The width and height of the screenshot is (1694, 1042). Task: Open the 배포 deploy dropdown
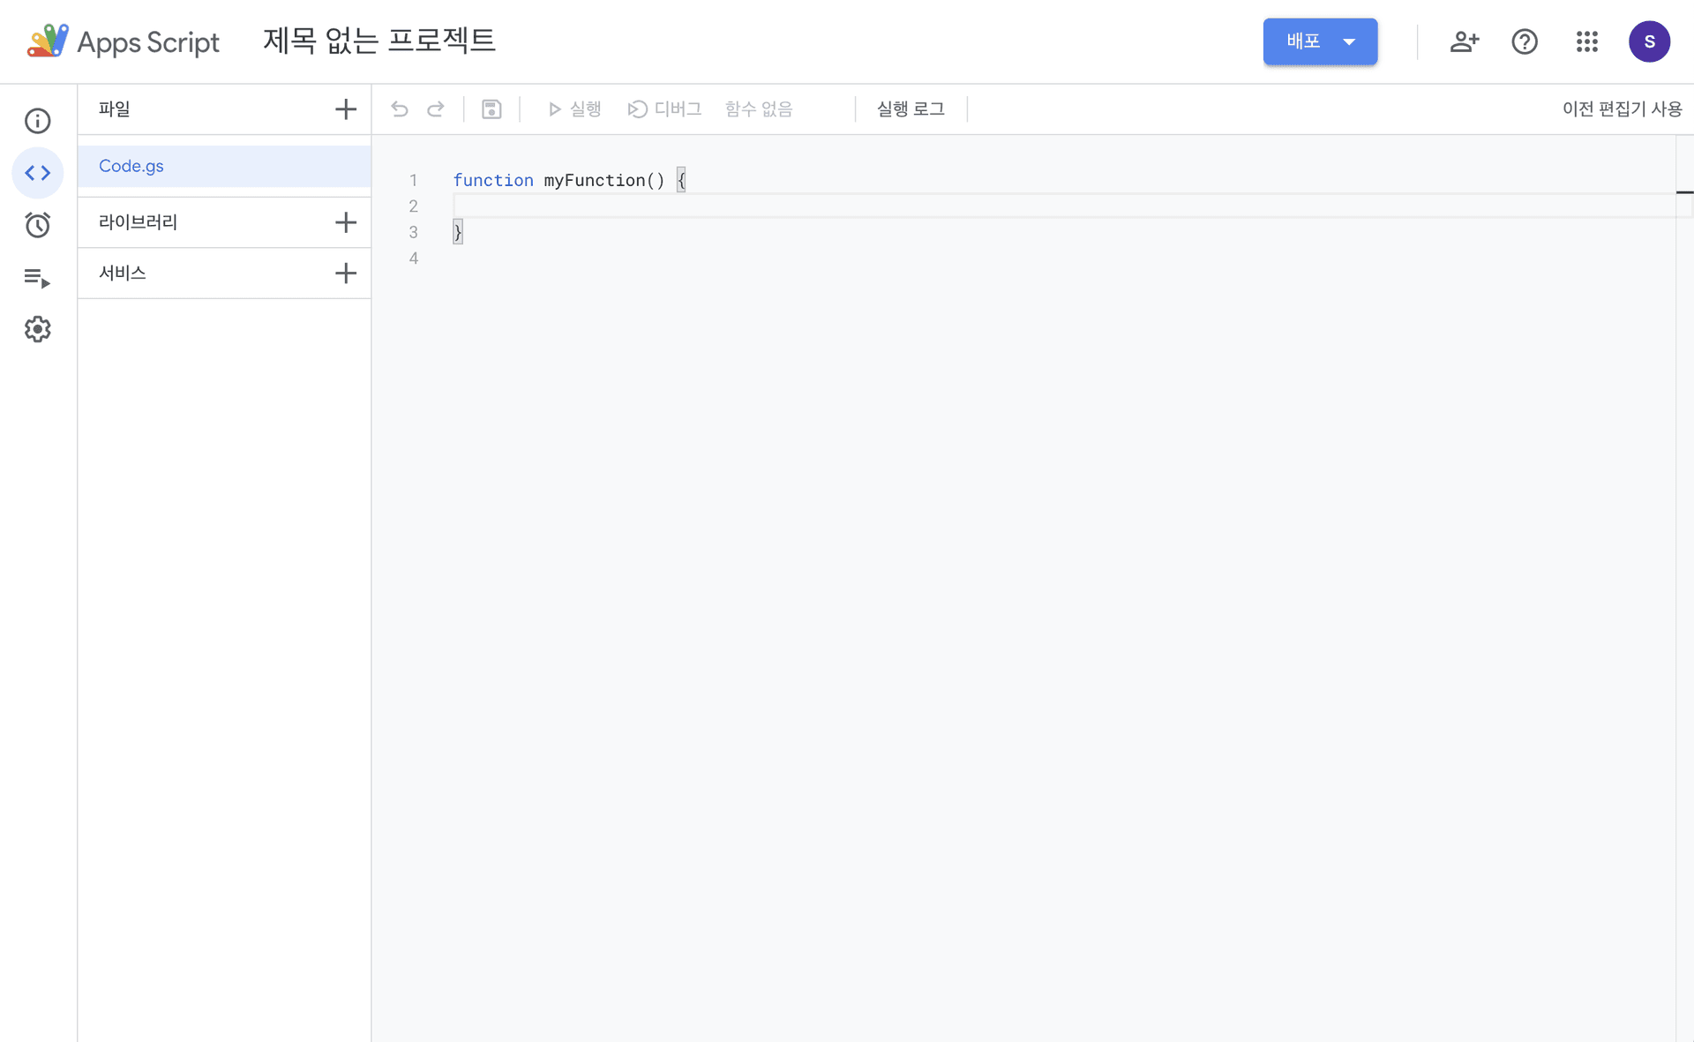[1320, 41]
